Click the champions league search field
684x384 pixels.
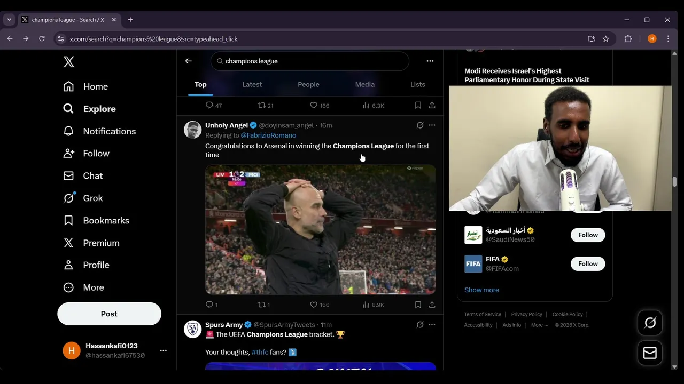[310, 61]
